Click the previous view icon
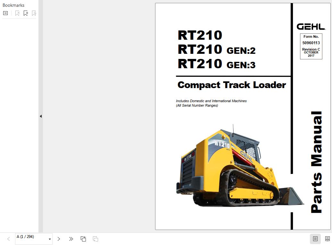Image resolution: width=332 pixels, height=245 pixels. click(x=83, y=239)
